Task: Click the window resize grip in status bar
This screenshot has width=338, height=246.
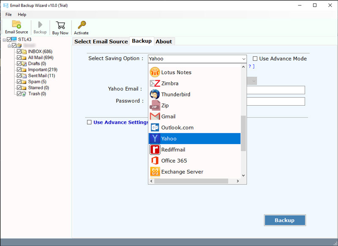Action: pos(335,243)
